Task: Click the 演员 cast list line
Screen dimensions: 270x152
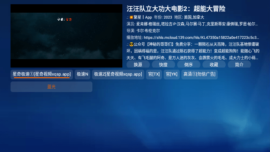Action: [x=192, y=24]
